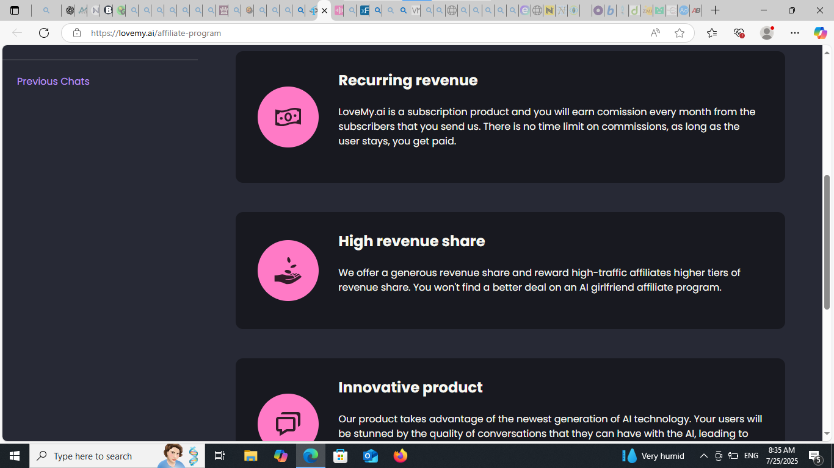Close the active lovemy.ai tab
Image resolution: width=834 pixels, height=468 pixels.
point(324,10)
